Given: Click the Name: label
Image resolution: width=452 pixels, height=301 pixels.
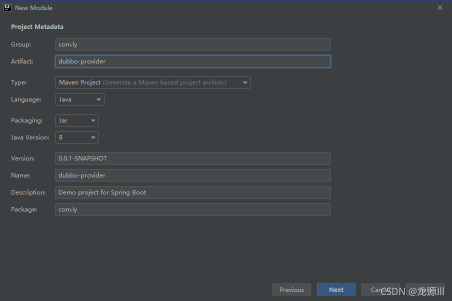Looking at the screenshot, I should 20,175.
